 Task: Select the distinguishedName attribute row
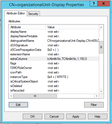click(54, 41)
